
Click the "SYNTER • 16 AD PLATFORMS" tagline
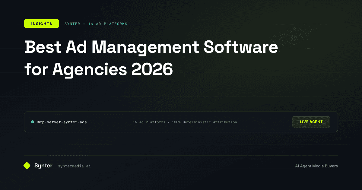[x=96, y=24]
